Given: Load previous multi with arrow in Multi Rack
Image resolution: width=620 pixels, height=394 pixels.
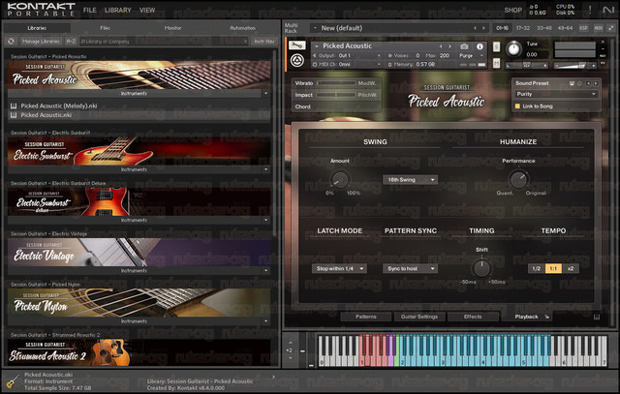Looking at the screenshot, I should pos(475,28).
